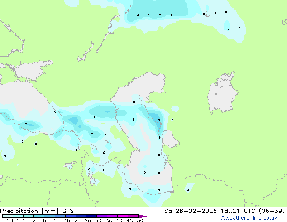Click the legend tick label '10'
Screen dimensions: 287x222
[x=57, y=220]
